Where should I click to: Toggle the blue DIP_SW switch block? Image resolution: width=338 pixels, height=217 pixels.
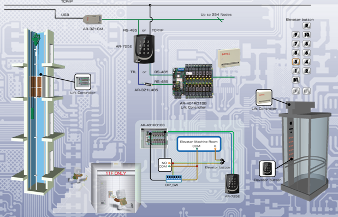point(174,179)
